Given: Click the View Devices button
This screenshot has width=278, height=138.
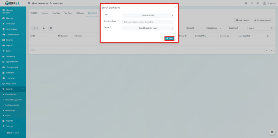Looking at the screenshot, I should pos(242,20).
